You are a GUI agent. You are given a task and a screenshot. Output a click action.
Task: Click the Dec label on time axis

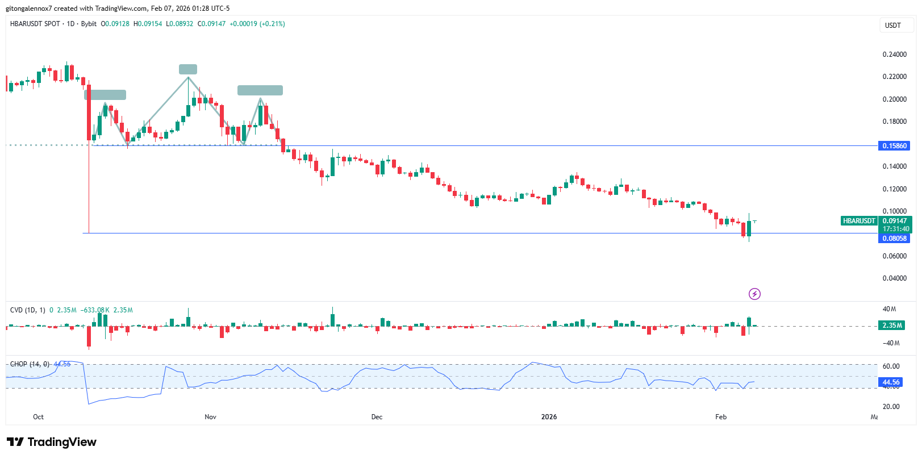[x=377, y=417]
